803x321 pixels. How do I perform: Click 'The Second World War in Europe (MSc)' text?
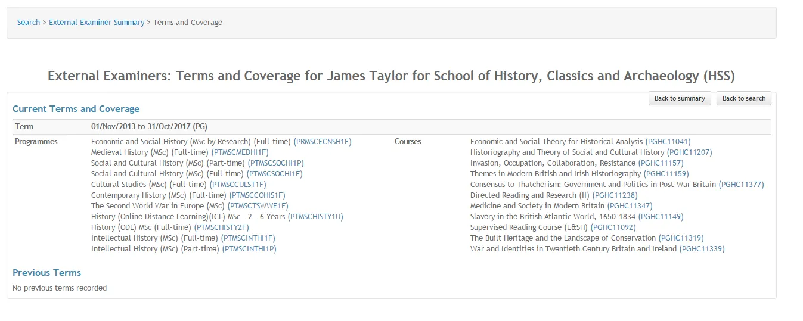pos(158,206)
